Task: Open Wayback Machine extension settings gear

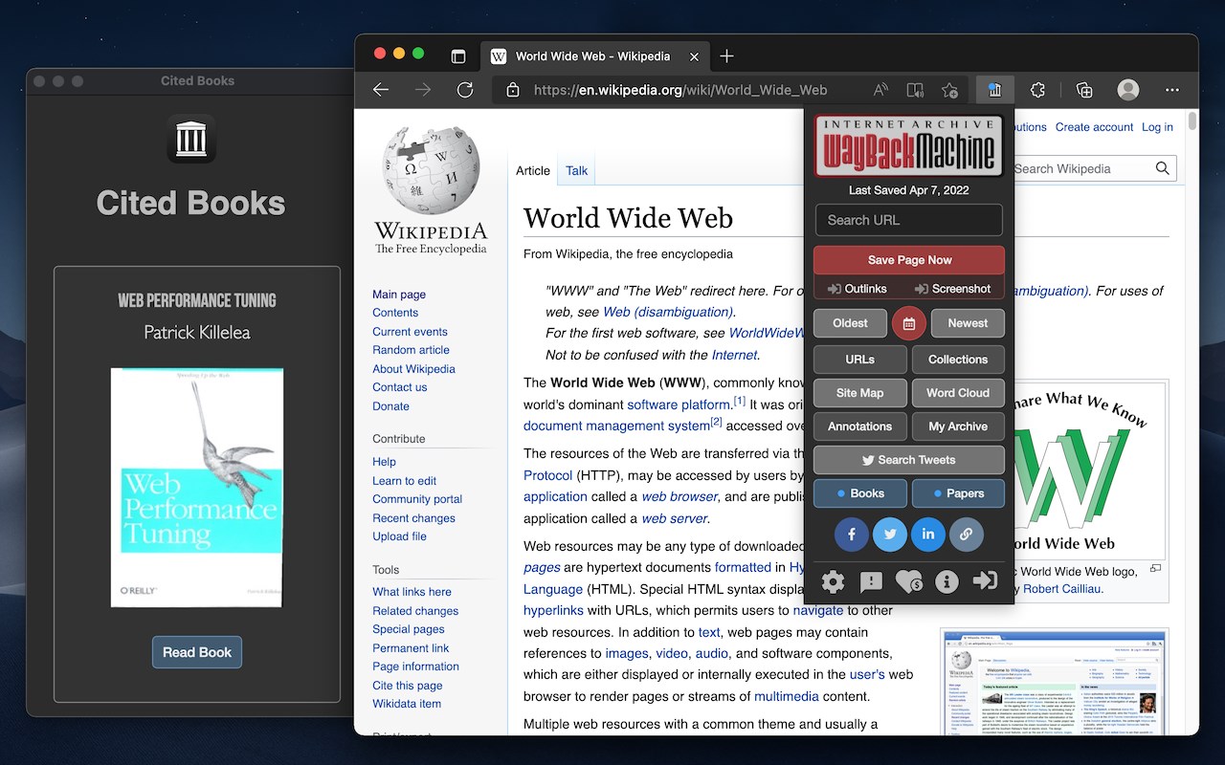Action: (834, 580)
